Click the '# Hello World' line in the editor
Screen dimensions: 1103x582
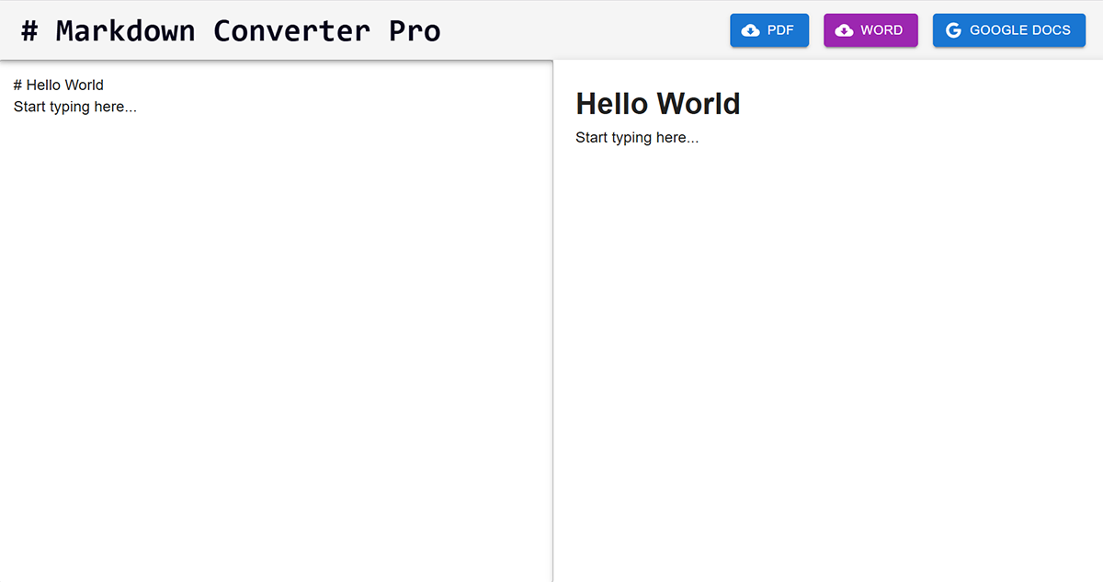coord(58,85)
